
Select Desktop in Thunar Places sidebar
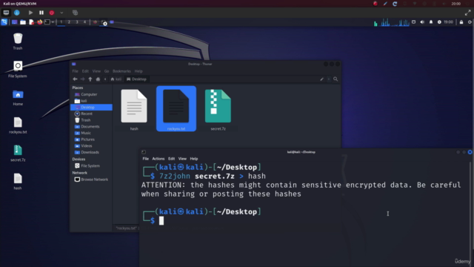coord(91,107)
